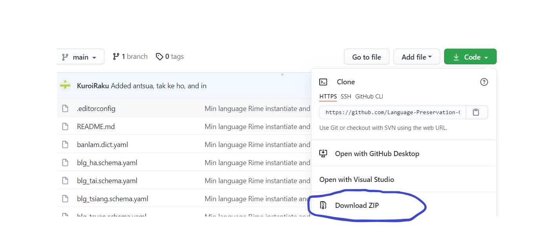Open commit message in blg_tai.schema.yaml row
Viewport: 556px width, 251px height.
click(x=258, y=181)
